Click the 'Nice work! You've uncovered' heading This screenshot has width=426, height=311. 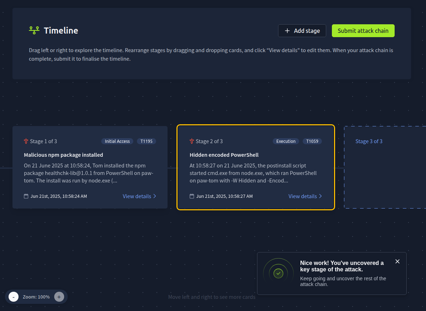click(342, 266)
